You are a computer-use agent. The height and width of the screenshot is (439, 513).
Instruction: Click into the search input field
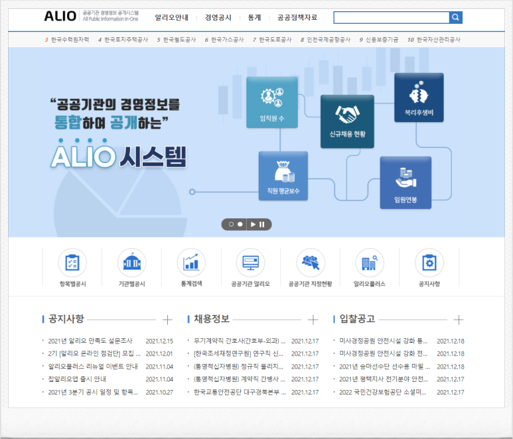pos(392,17)
